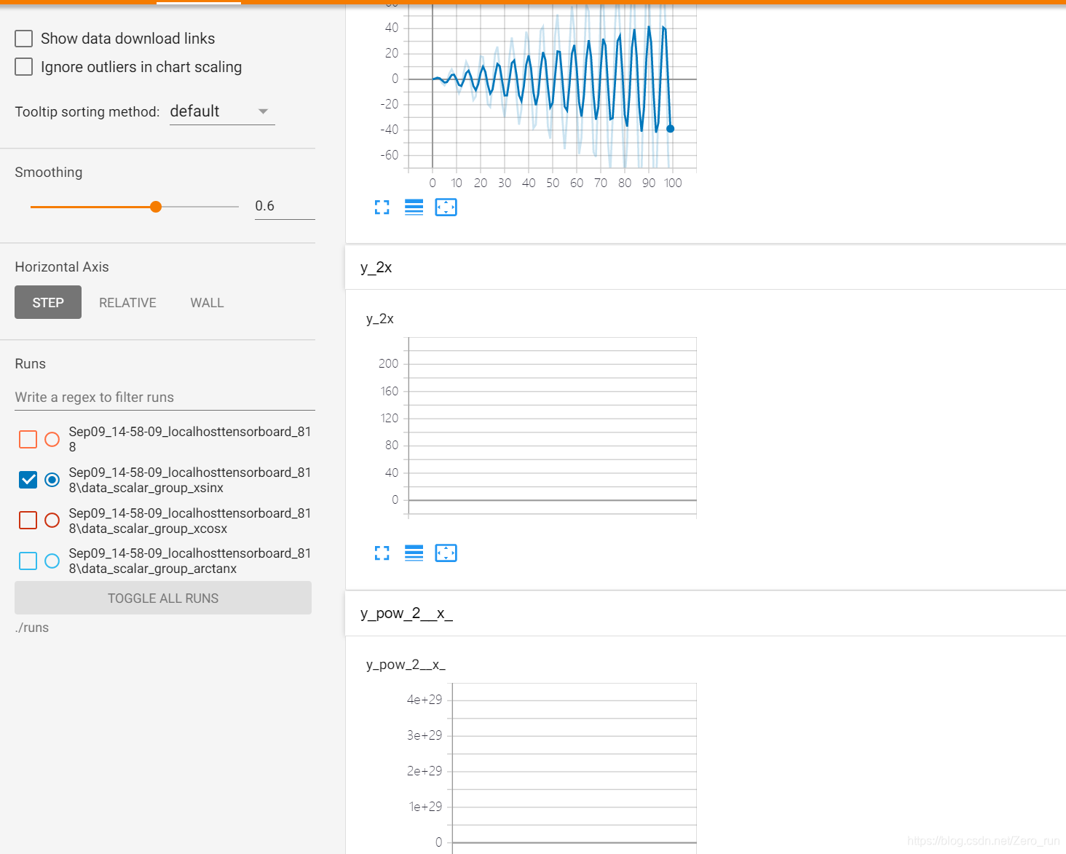
Task: Select only xcosx run radio button
Action: 52,520
